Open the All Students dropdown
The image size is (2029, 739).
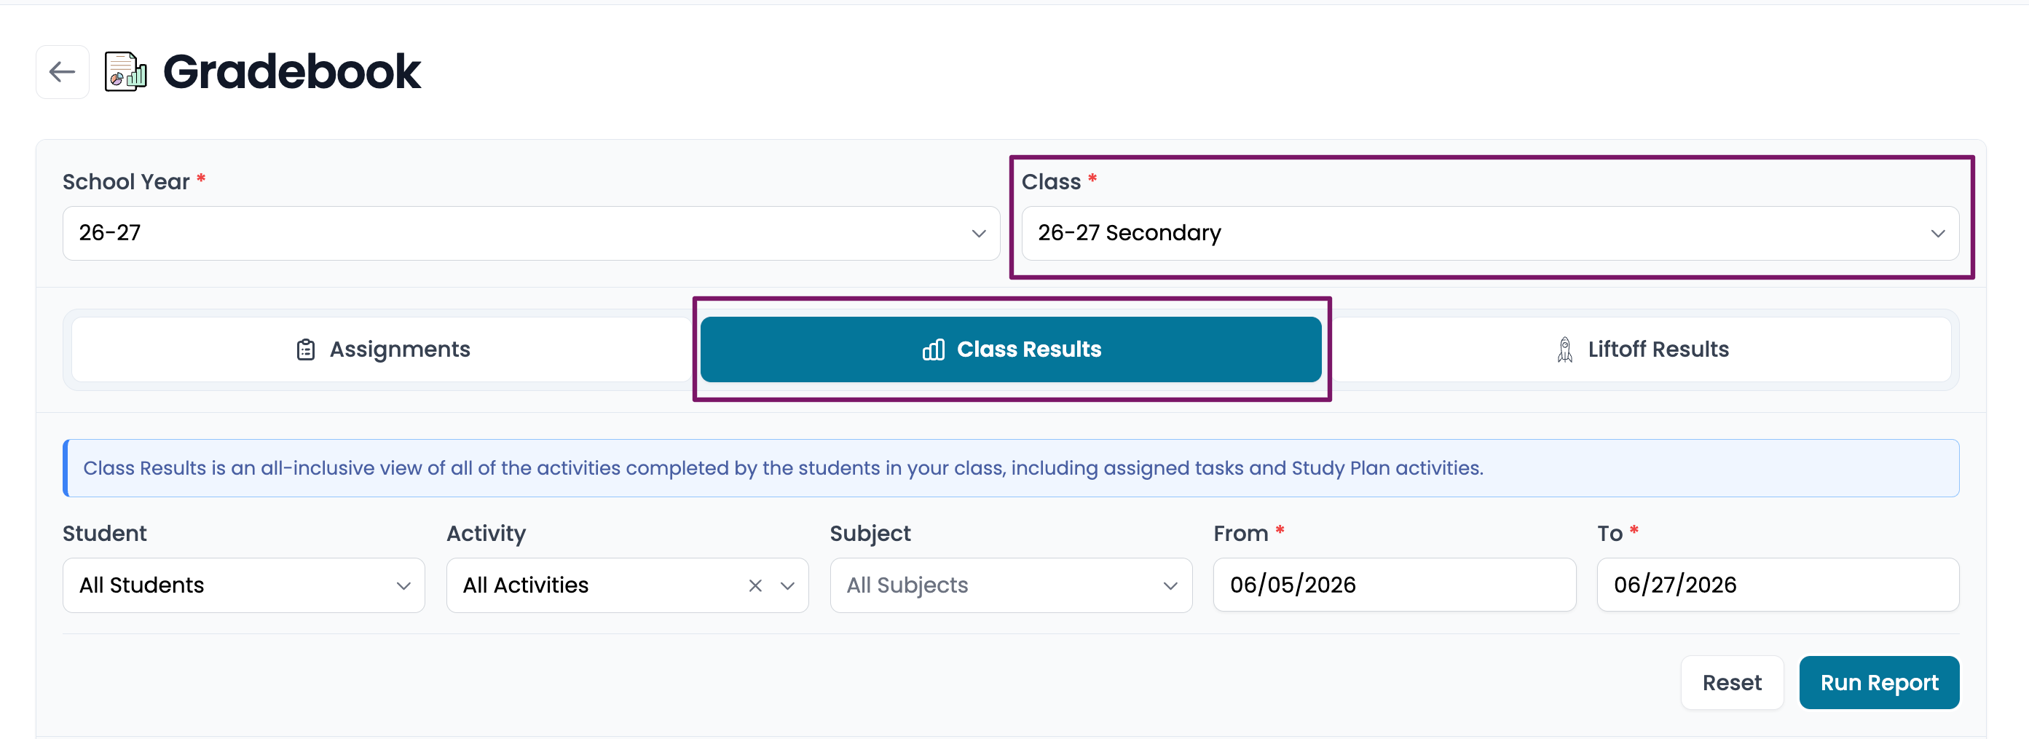(x=243, y=585)
